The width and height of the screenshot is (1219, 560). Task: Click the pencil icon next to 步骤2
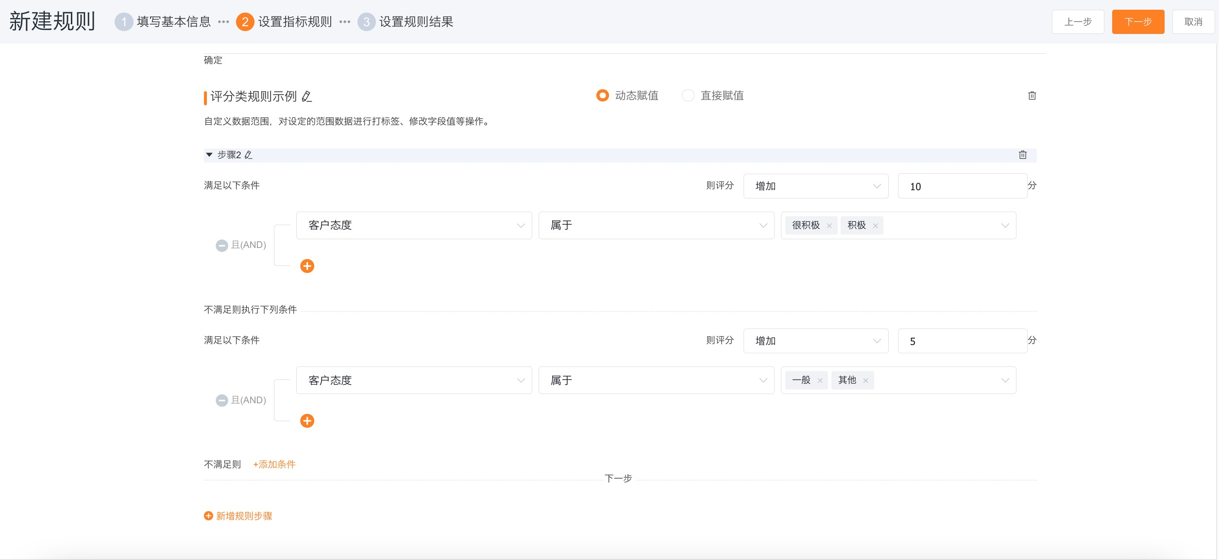(x=248, y=155)
